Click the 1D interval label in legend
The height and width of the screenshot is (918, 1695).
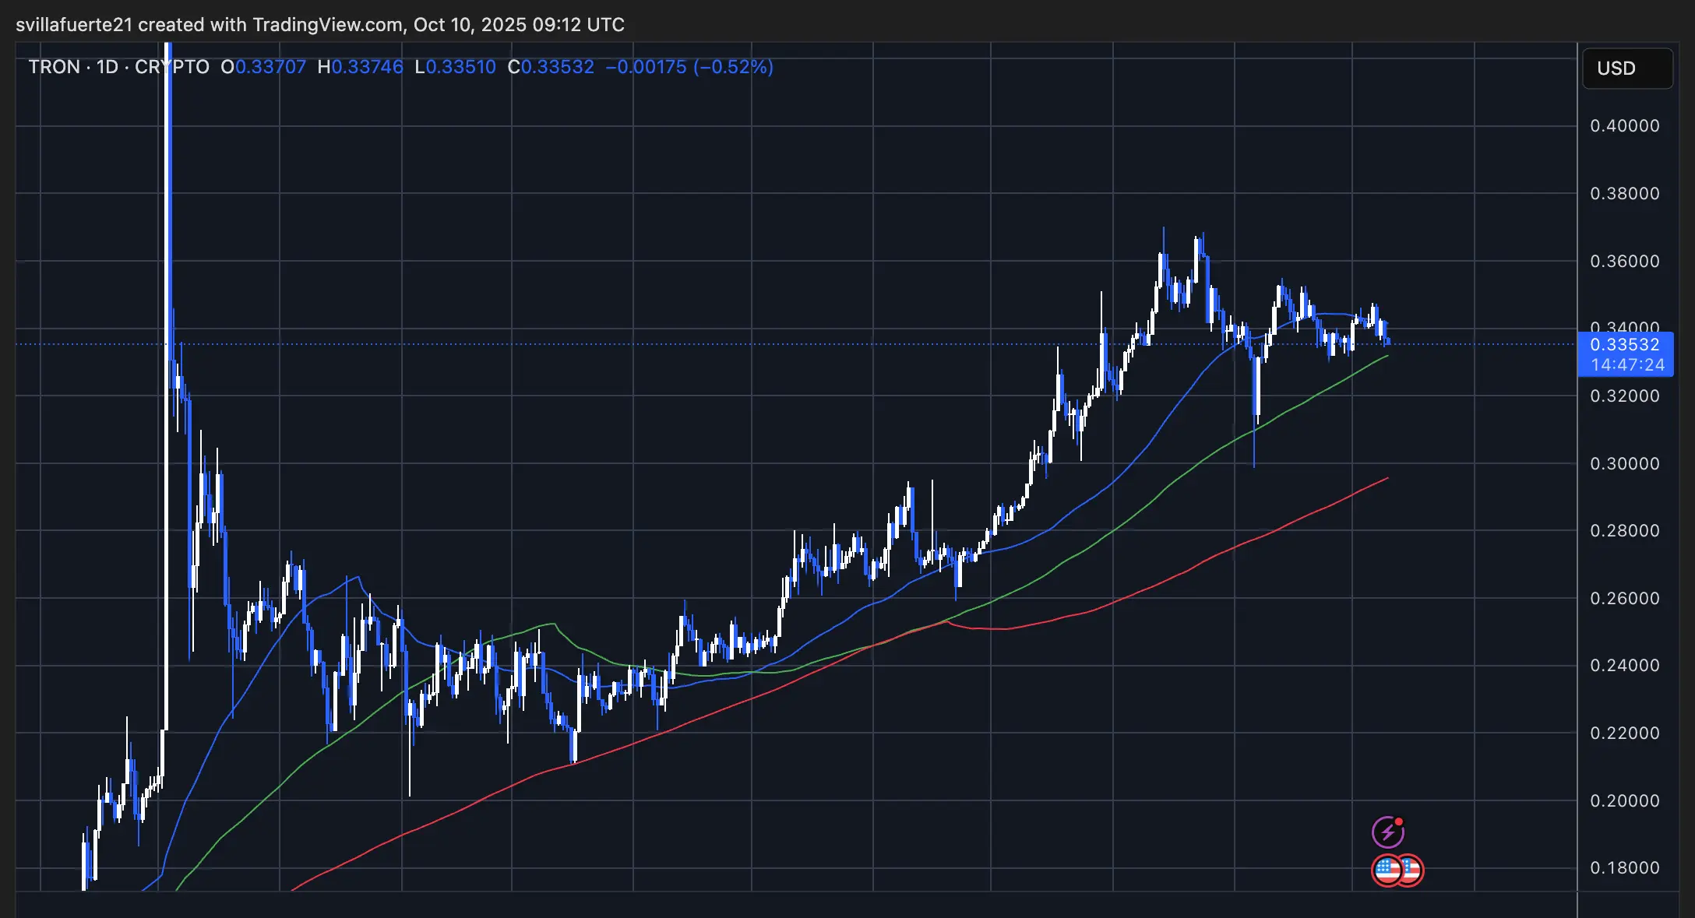pyautogui.click(x=107, y=67)
